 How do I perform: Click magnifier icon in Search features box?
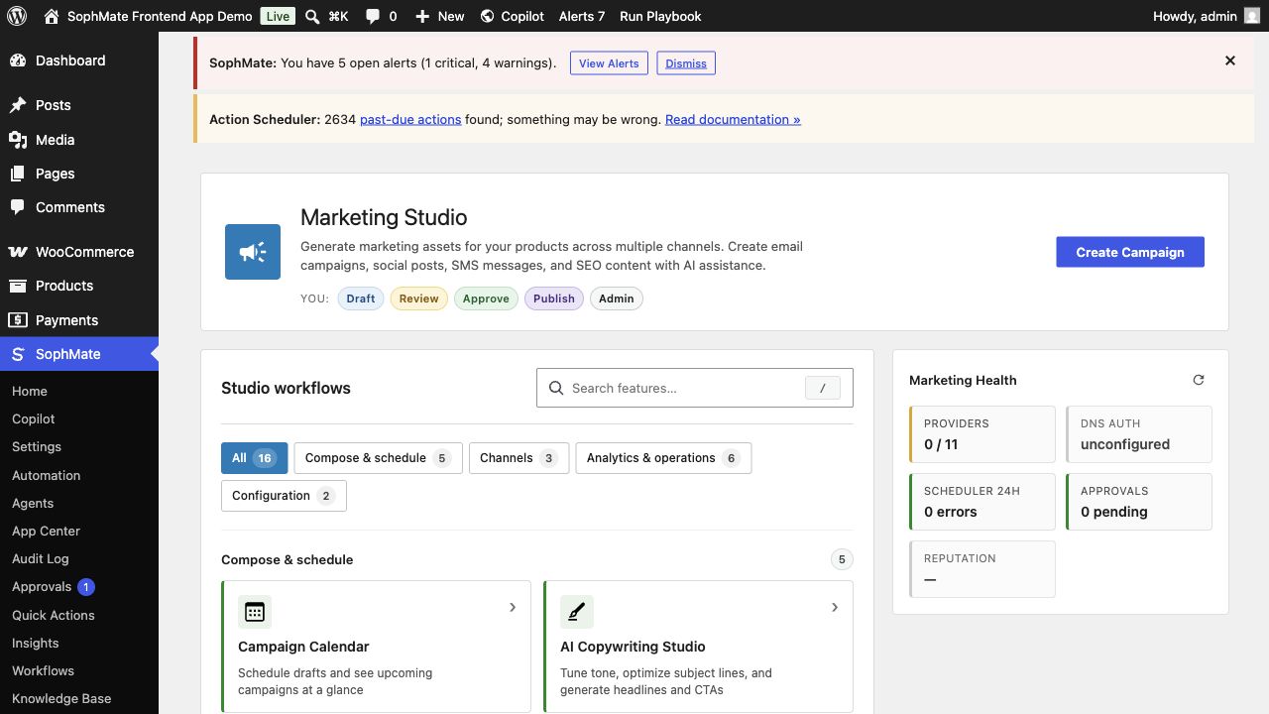coord(556,388)
